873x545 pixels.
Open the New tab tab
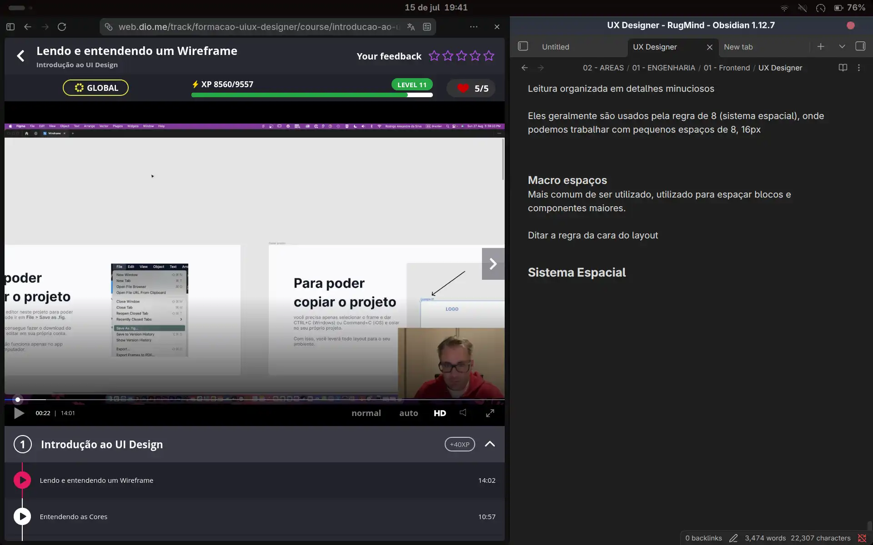[x=738, y=47]
